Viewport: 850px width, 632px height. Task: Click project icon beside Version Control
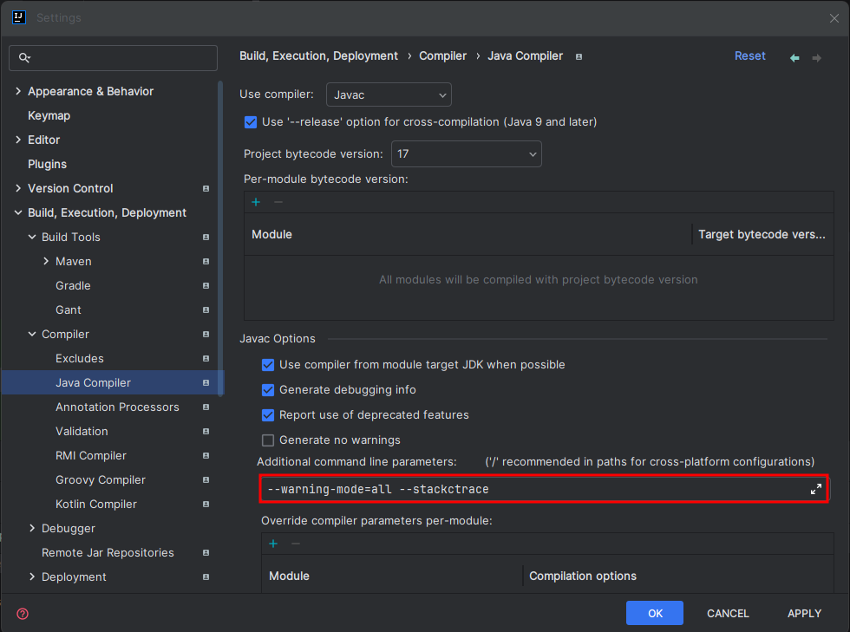(x=206, y=189)
